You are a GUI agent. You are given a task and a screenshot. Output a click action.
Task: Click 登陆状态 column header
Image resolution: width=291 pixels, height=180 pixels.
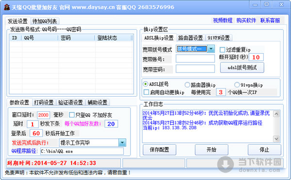113,38
